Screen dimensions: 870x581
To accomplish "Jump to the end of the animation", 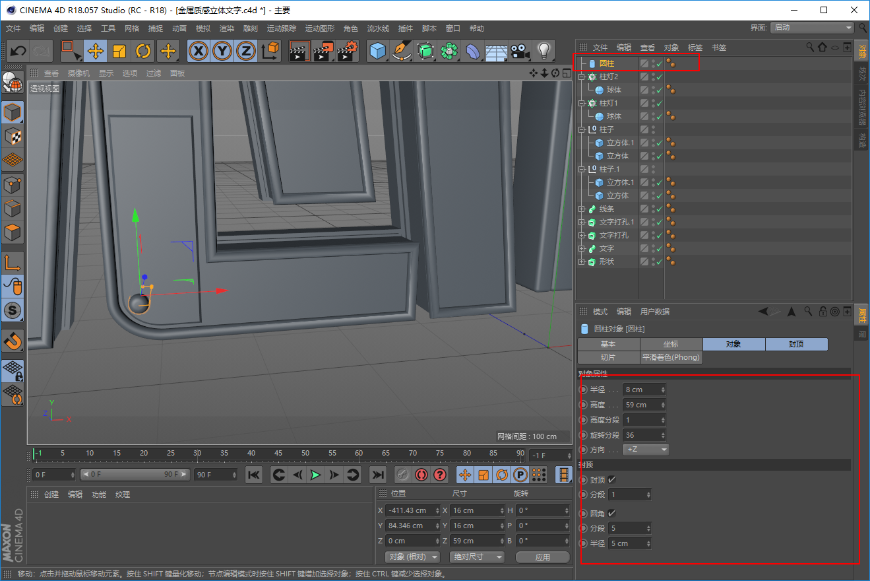I will [377, 475].
